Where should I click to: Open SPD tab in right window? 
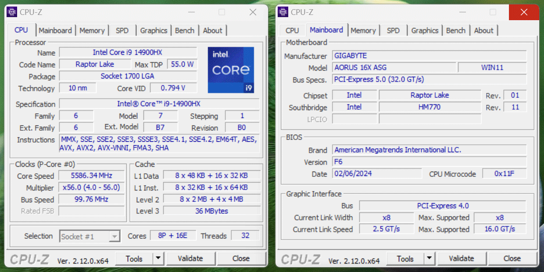(394, 31)
